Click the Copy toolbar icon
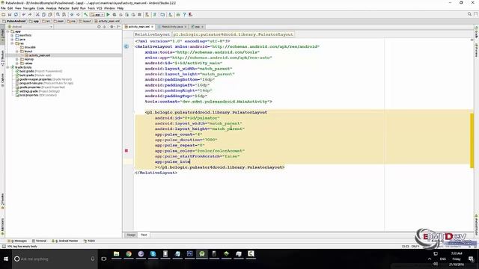Viewport: 479px width, 269px height. pyautogui.click(x=43, y=14)
